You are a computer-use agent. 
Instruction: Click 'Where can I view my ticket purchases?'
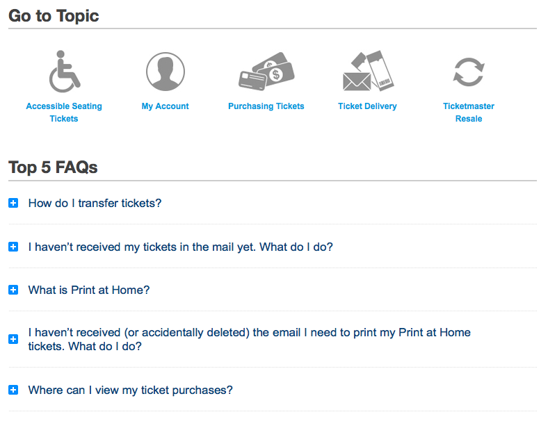pyautogui.click(x=130, y=390)
